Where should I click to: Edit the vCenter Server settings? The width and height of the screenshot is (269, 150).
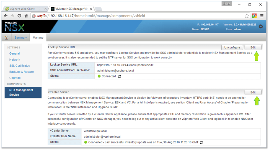253,92
